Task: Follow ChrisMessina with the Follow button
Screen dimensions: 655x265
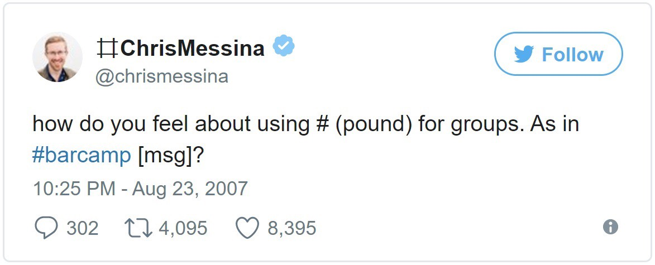Action: pyautogui.click(x=558, y=54)
